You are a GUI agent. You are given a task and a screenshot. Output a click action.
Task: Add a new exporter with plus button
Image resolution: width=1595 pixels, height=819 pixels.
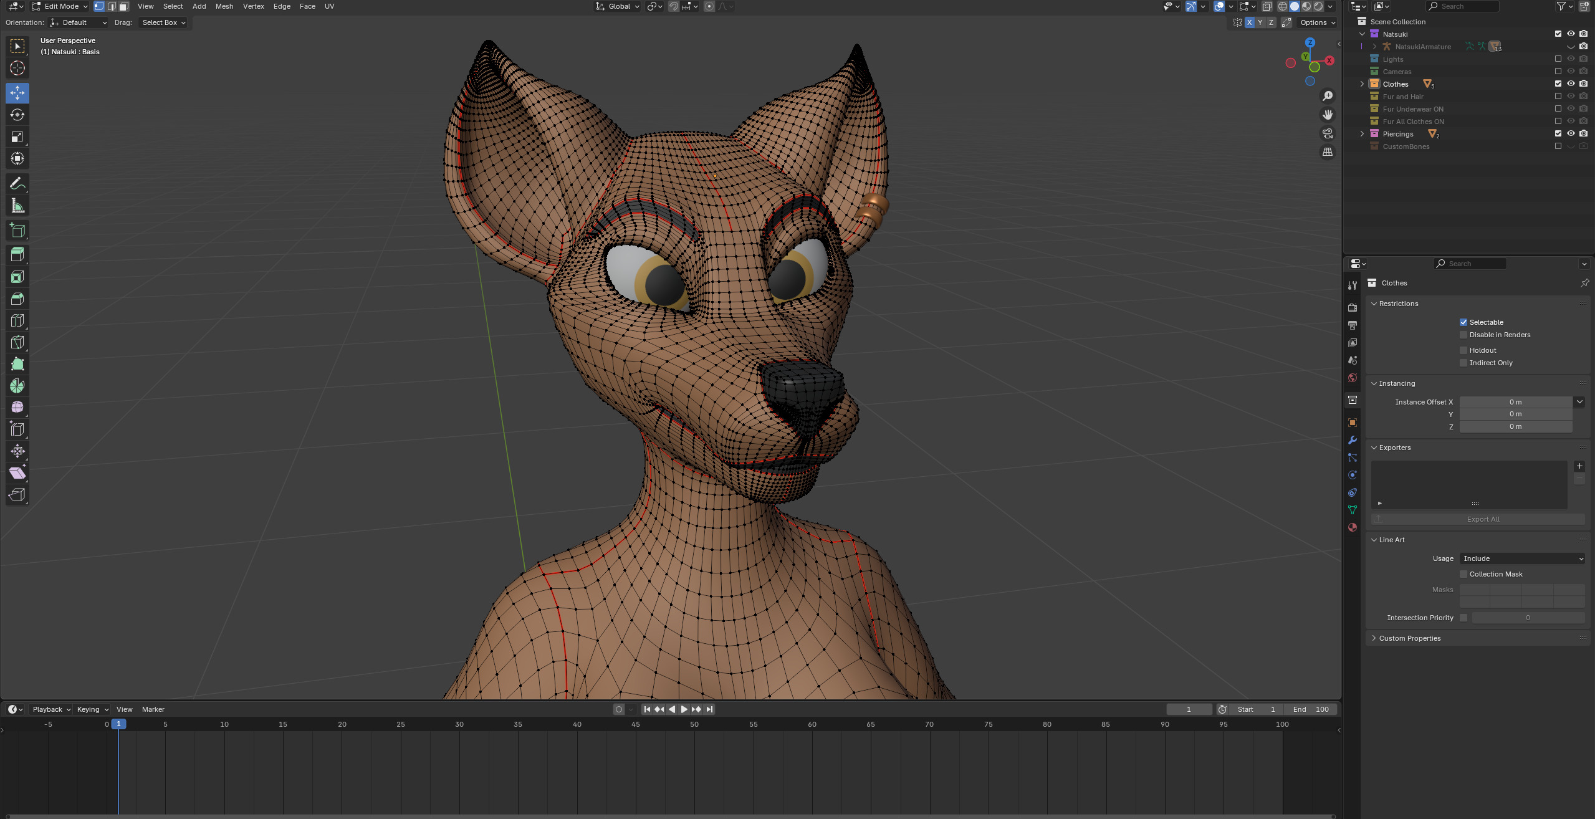coord(1579,466)
